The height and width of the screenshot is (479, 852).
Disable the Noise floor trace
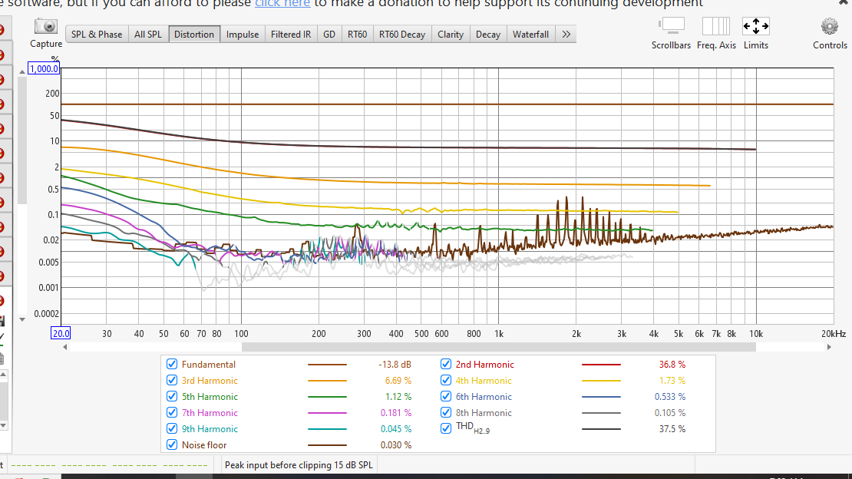pos(172,444)
